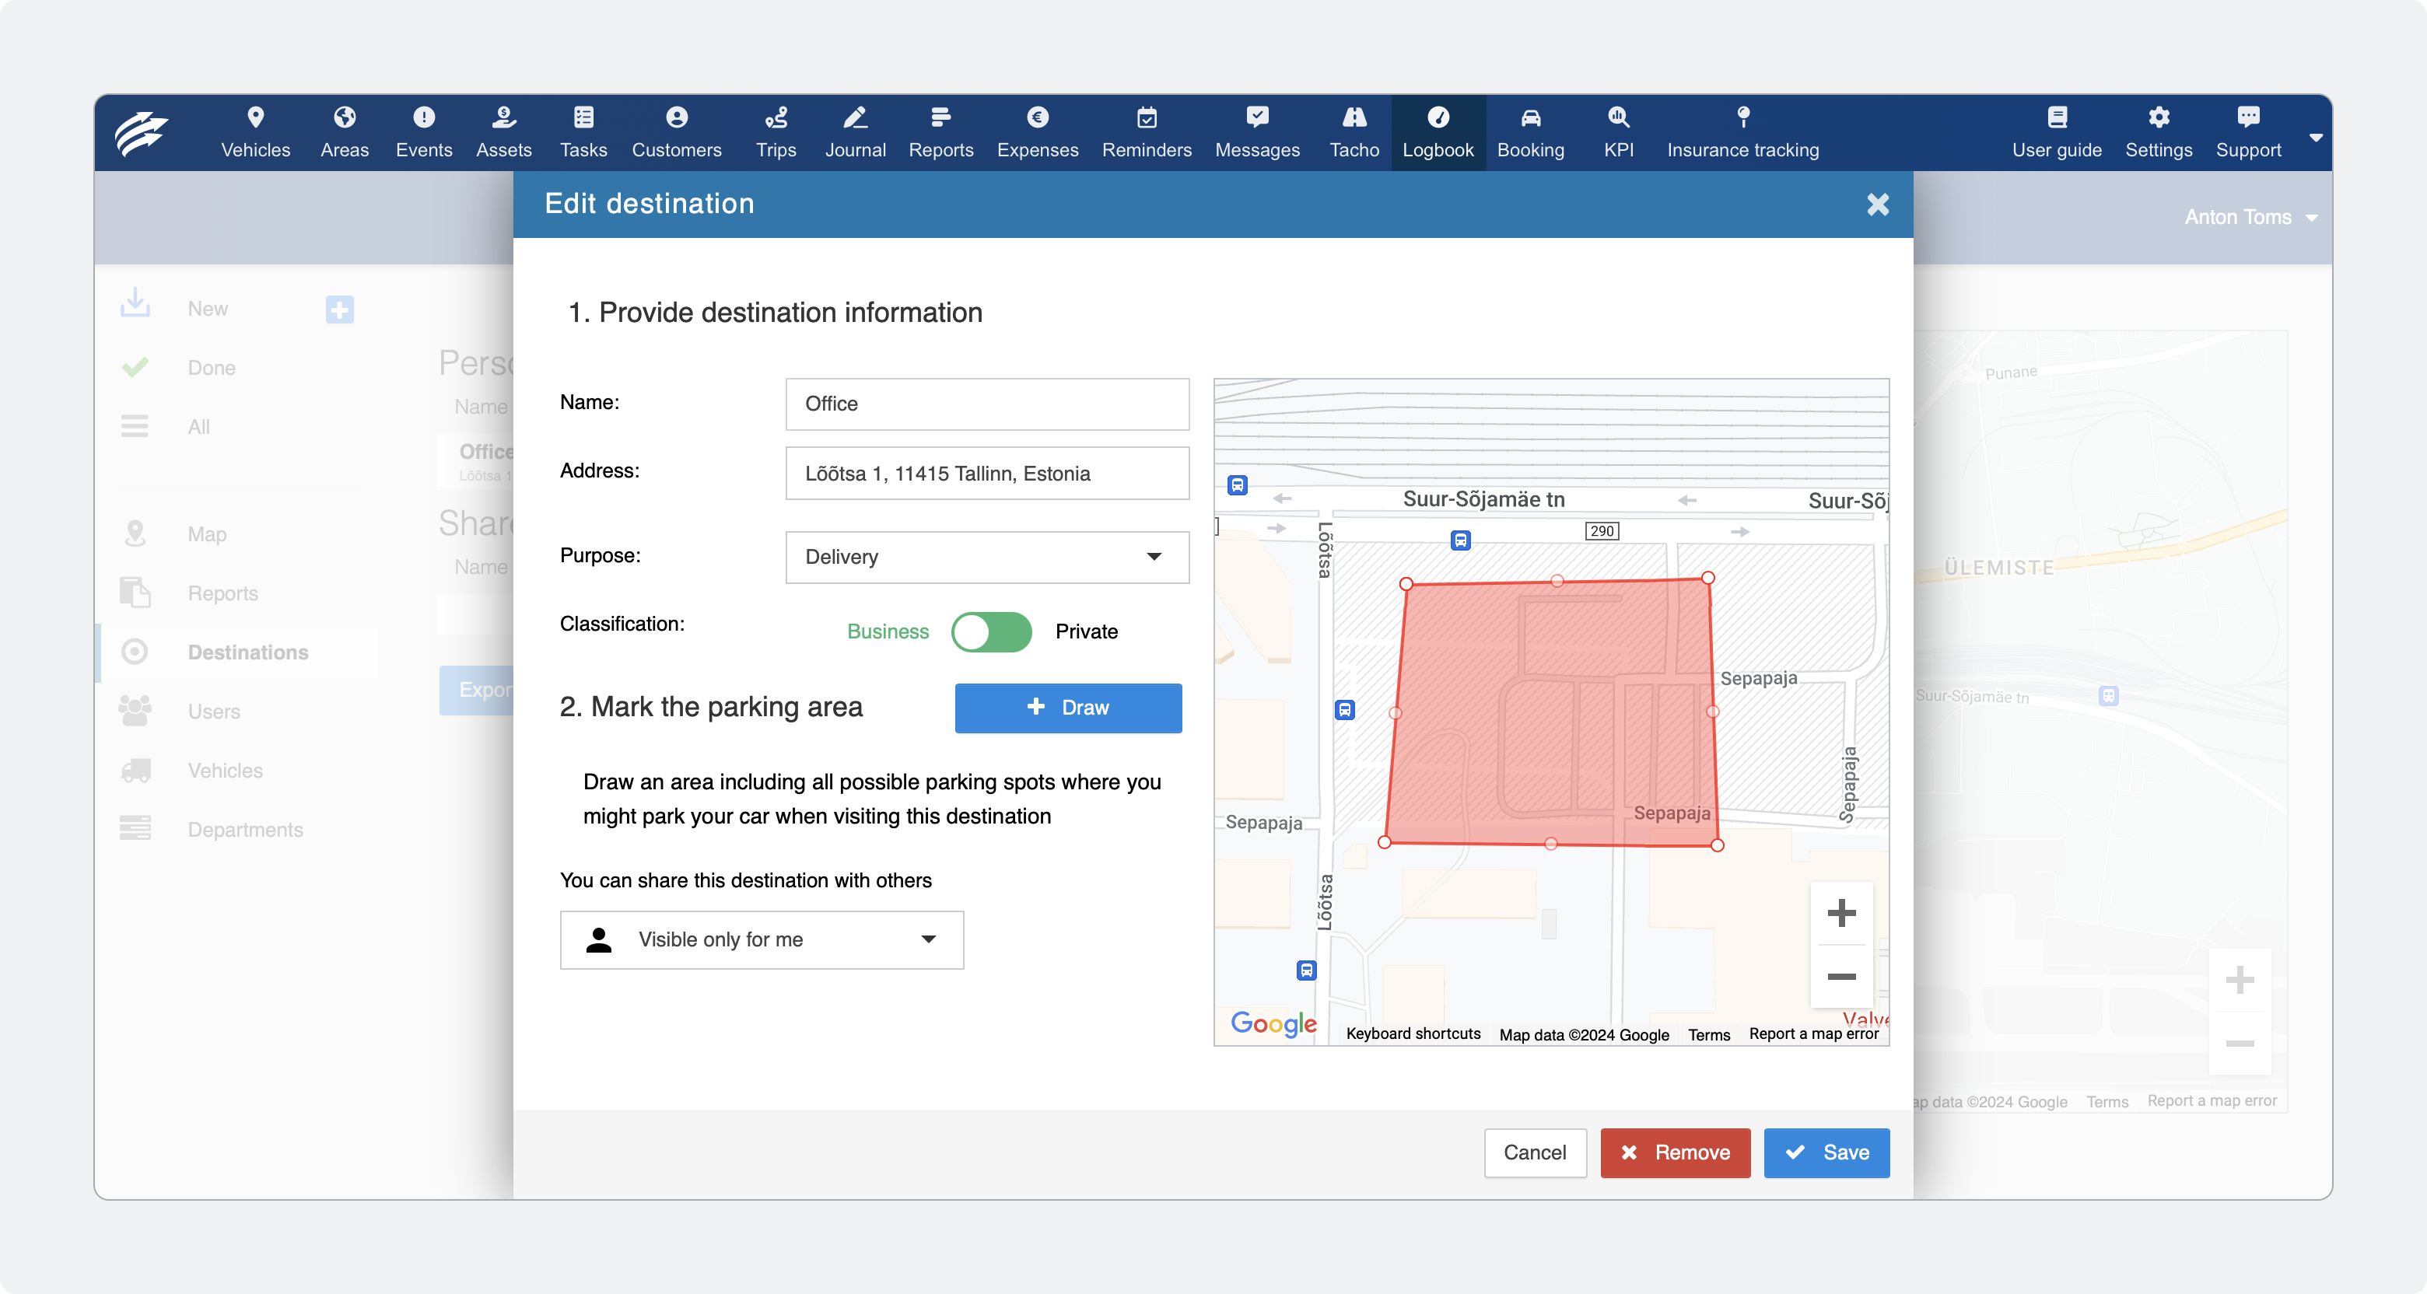
Task: Open the Purpose Delivery dropdown
Action: pyautogui.click(x=987, y=558)
